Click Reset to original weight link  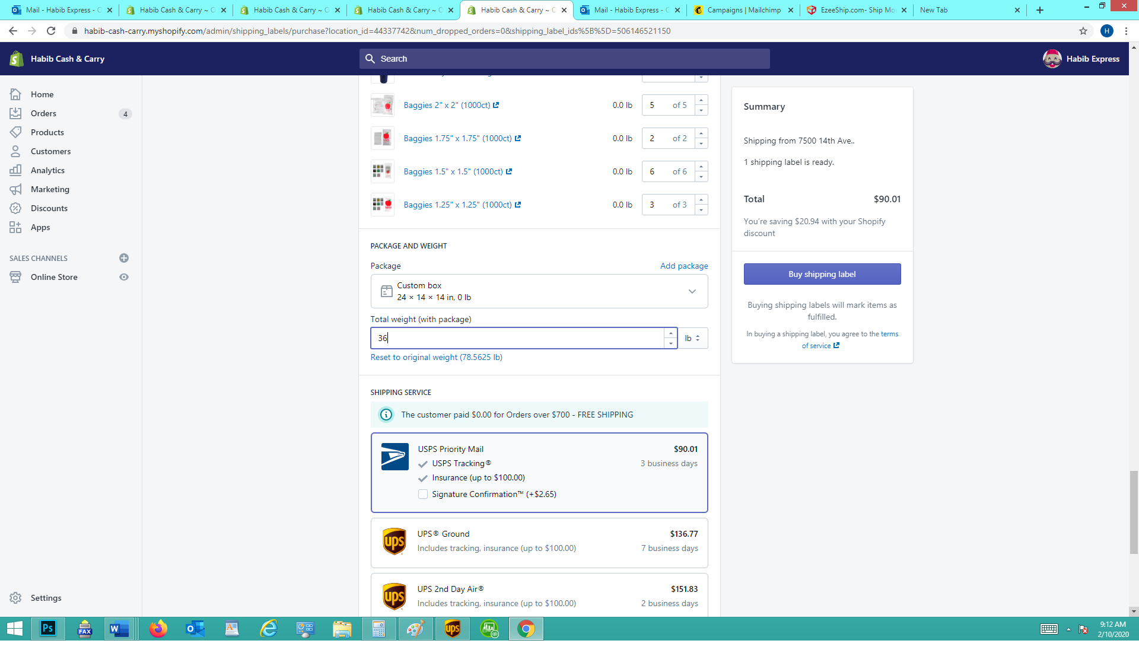click(436, 357)
